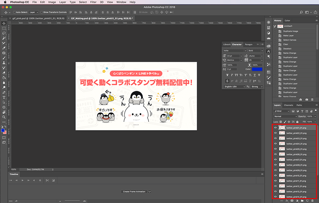Toggle visibility of twitter_pink08_01.png layer
Viewport: 319px width, 203px height.
pos(275,165)
